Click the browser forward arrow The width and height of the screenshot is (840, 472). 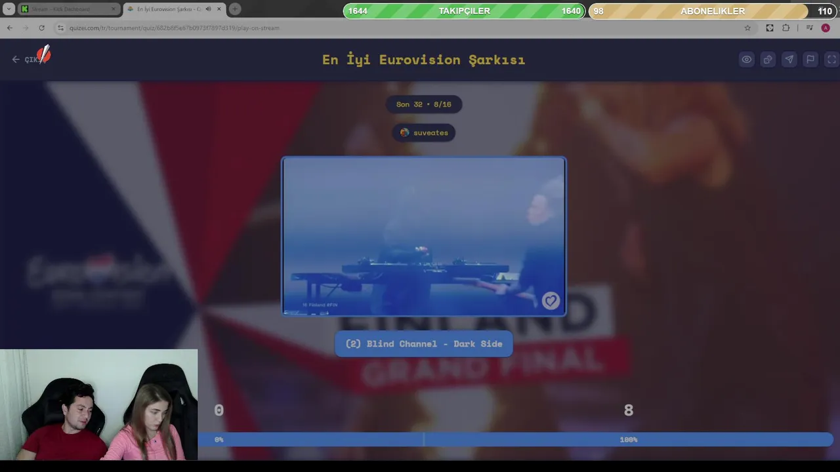[26, 28]
